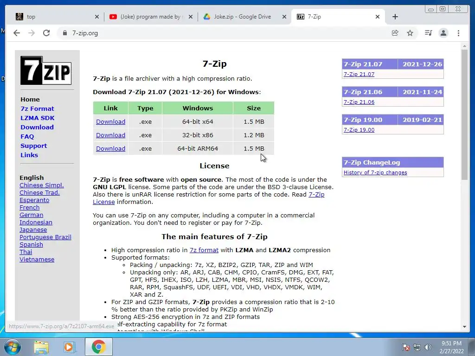
Task: Open the Chrome profile avatar
Action: (443, 33)
